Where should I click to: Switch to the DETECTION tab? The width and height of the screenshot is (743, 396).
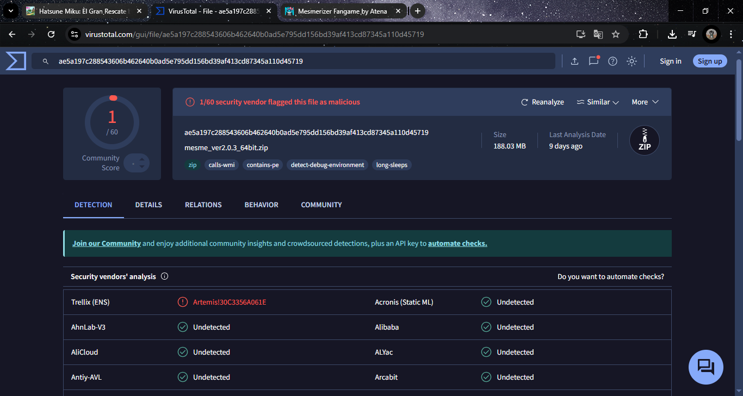coord(94,205)
